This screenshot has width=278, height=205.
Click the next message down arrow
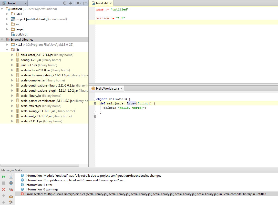point(4,202)
